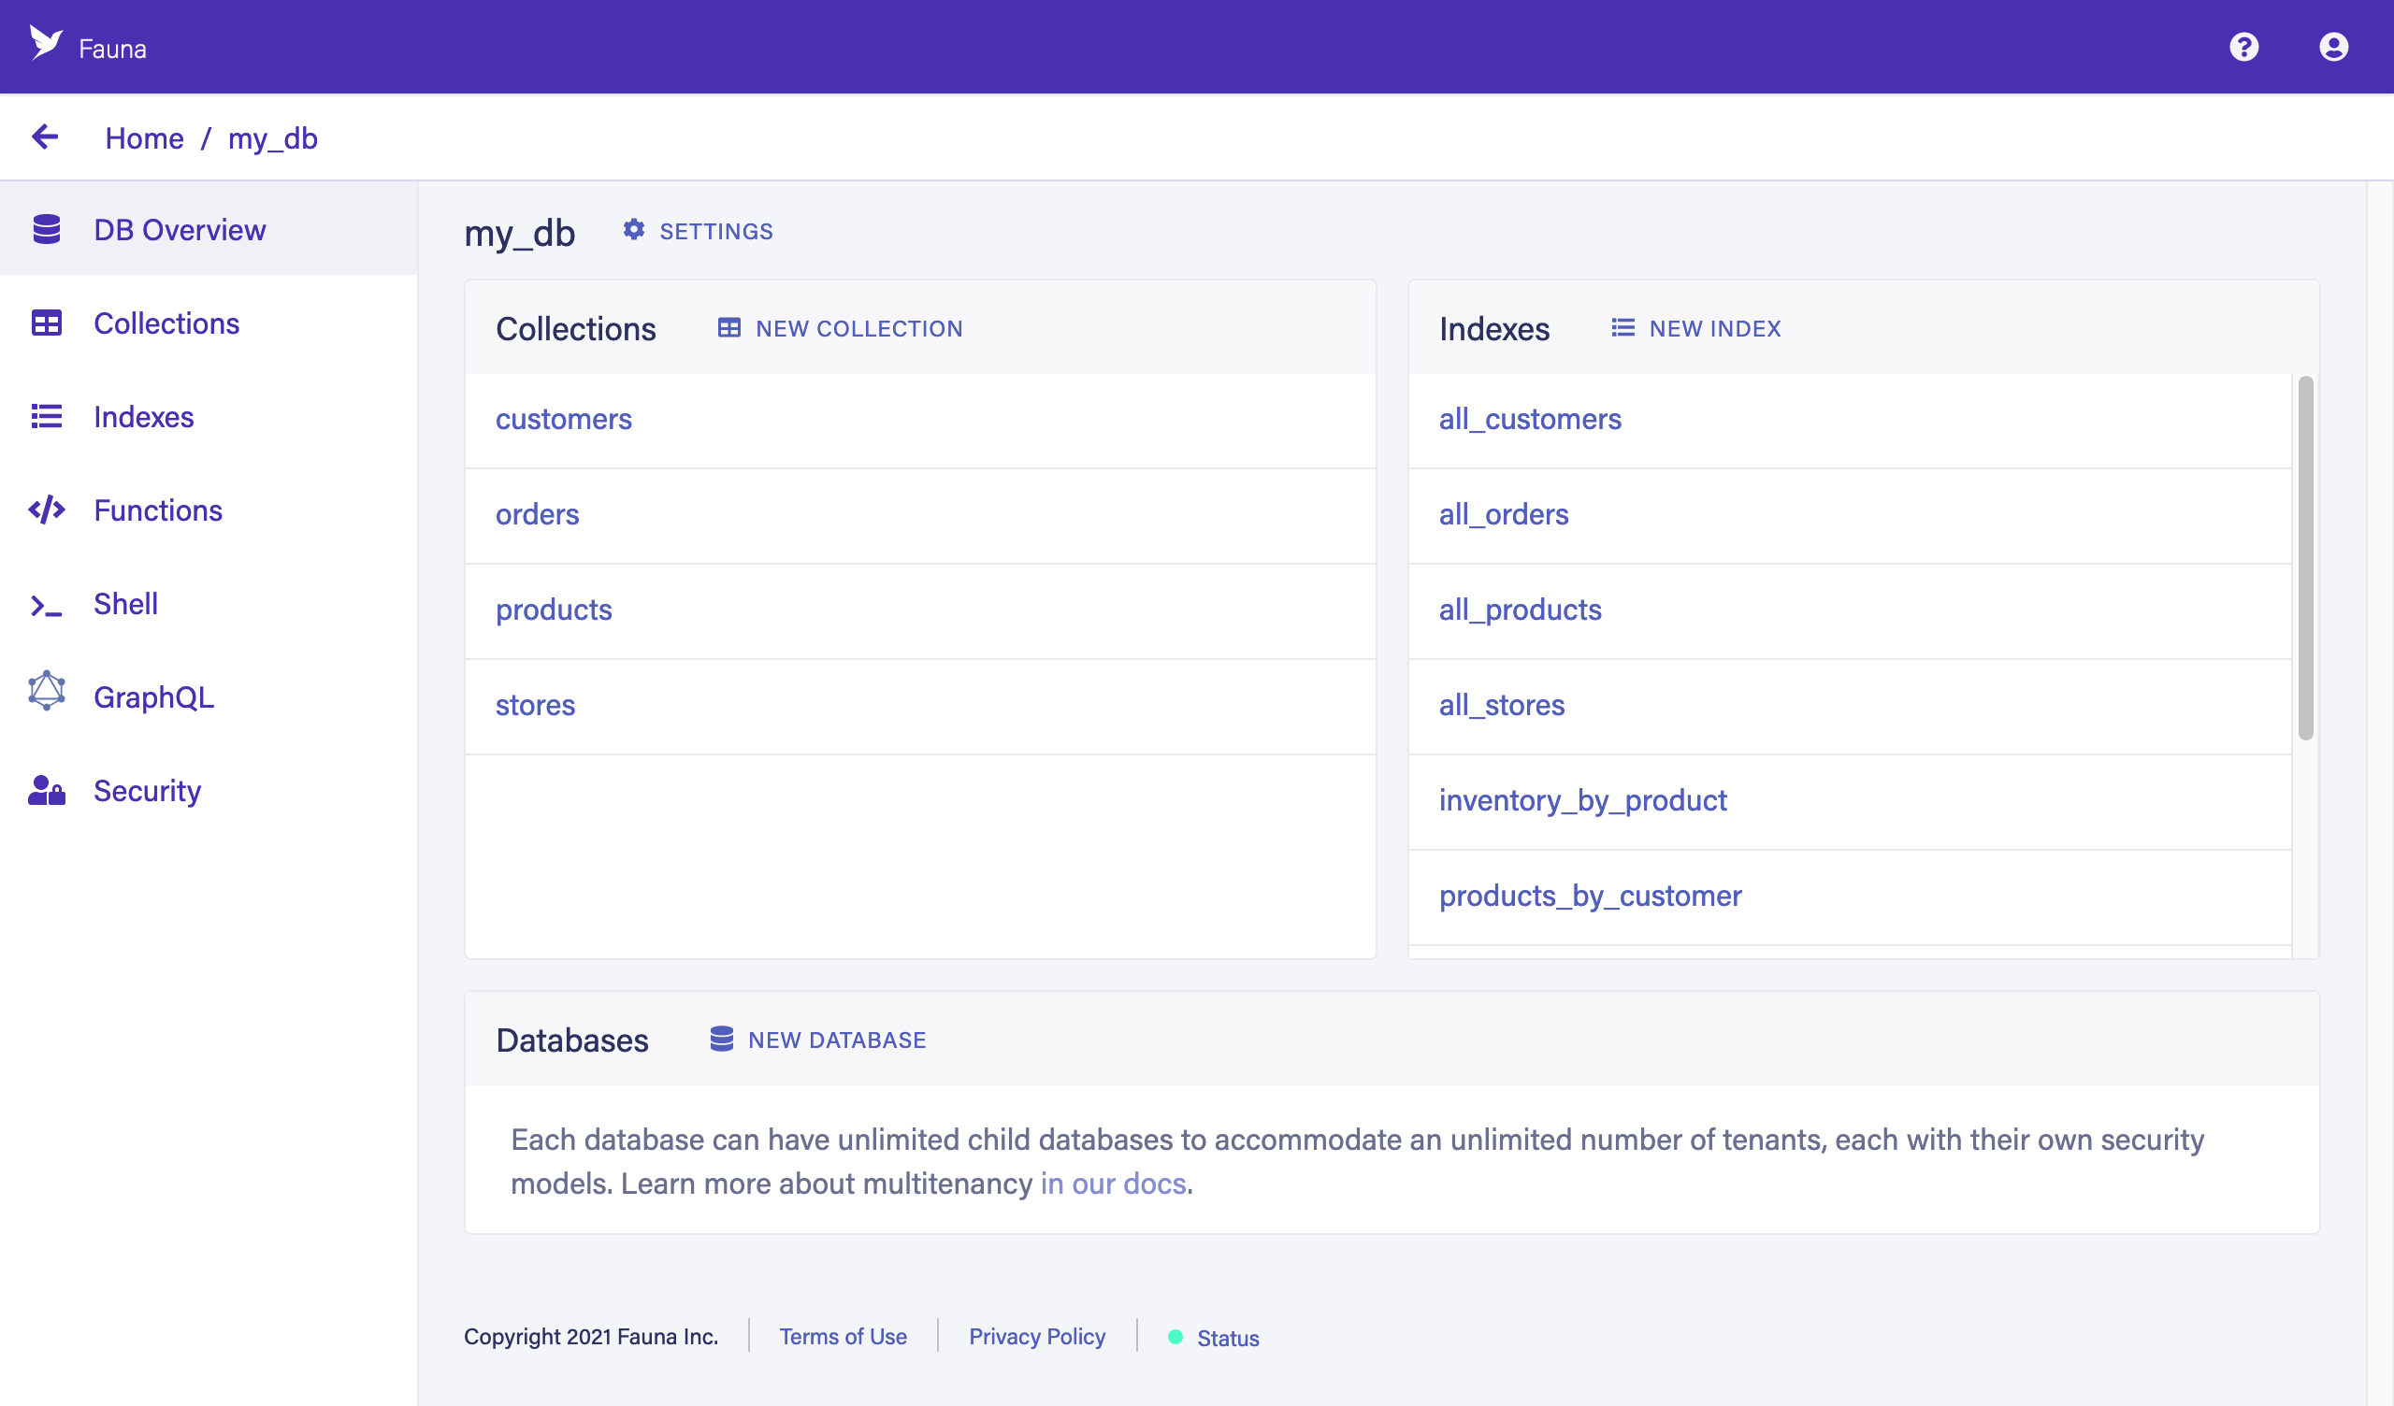The width and height of the screenshot is (2394, 1406).
Task: Click the Functions code icon in sidebar
Action: click(46, 510)
